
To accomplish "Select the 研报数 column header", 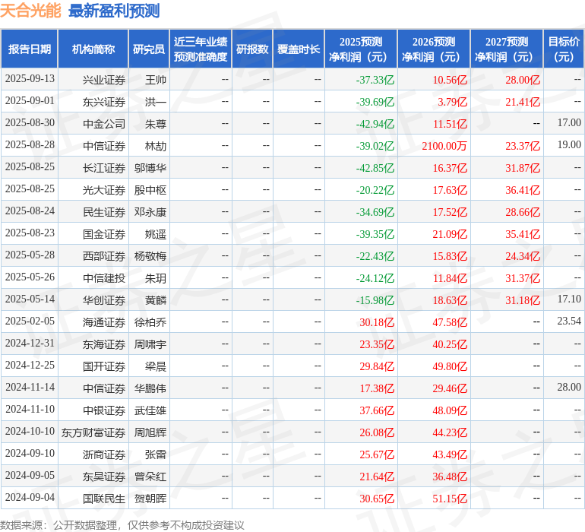I will [251, 49].
